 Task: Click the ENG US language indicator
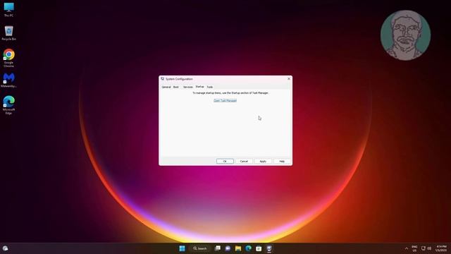[x=414, y=248]
